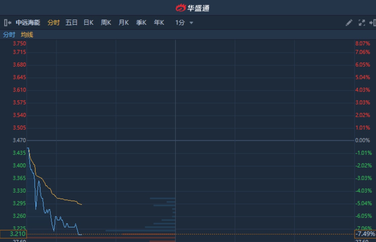This screenshot has width=376, height=242.
Task: Select the 年K yearly chart tab
Action: coord(159,23)
